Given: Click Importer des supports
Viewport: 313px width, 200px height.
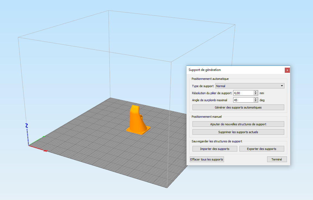Looking at the screenshot, I should 215,149.
